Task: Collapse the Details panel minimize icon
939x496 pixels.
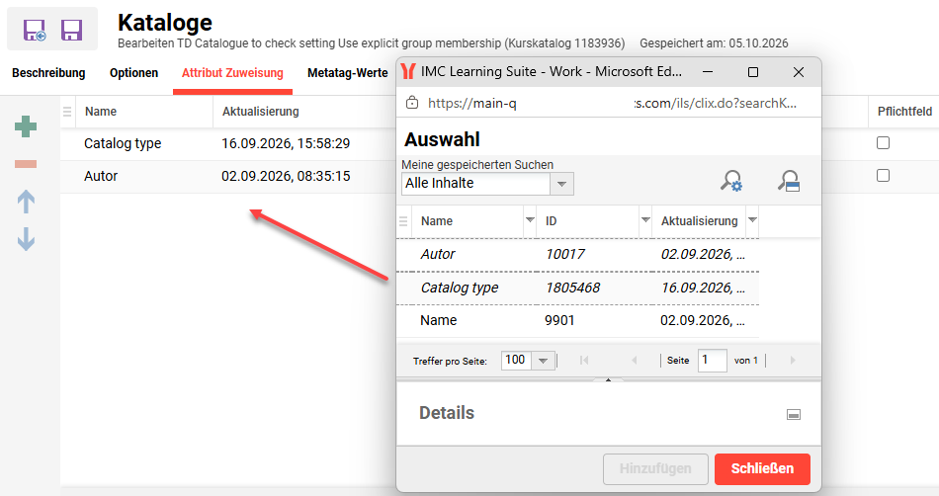Action: (794, 415)
